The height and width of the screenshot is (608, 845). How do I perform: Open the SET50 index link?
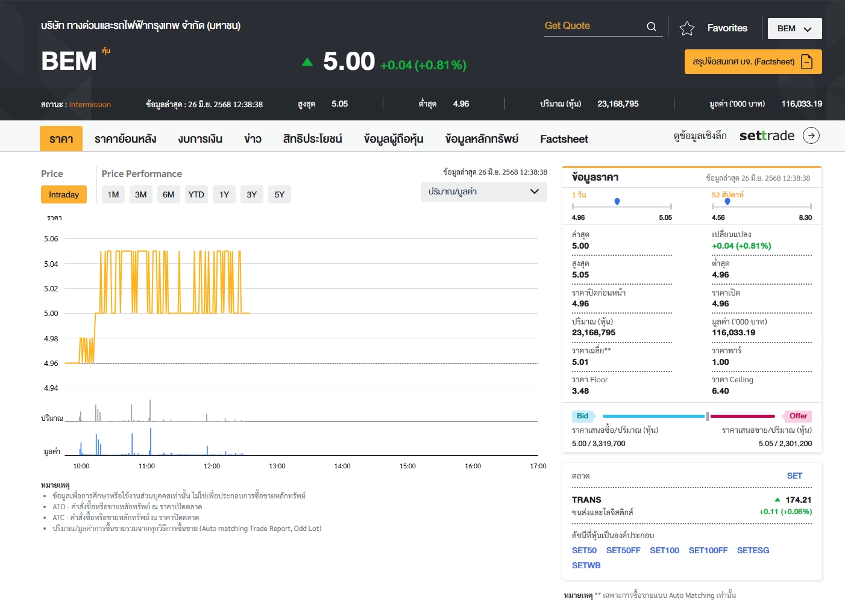pyautogui.click(x=584, y=550)
